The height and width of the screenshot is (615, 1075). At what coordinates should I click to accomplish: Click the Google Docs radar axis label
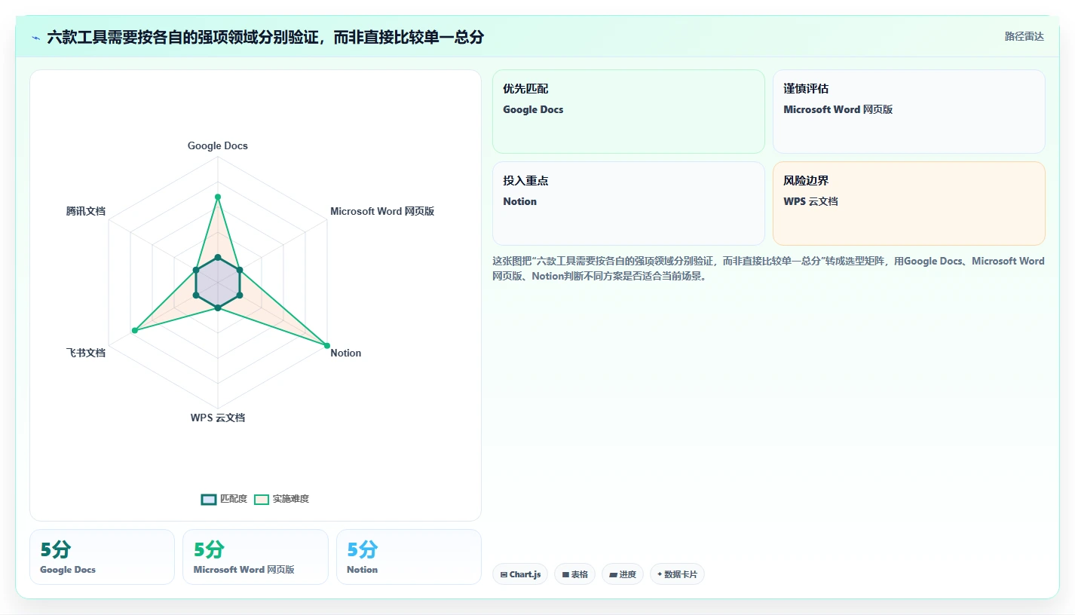(x=218, y=145)
